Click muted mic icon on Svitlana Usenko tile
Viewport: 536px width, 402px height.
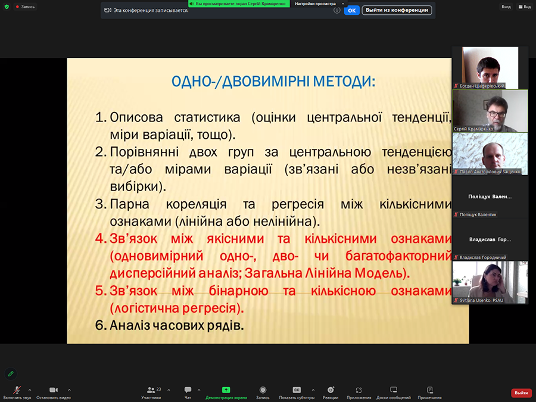456,300
